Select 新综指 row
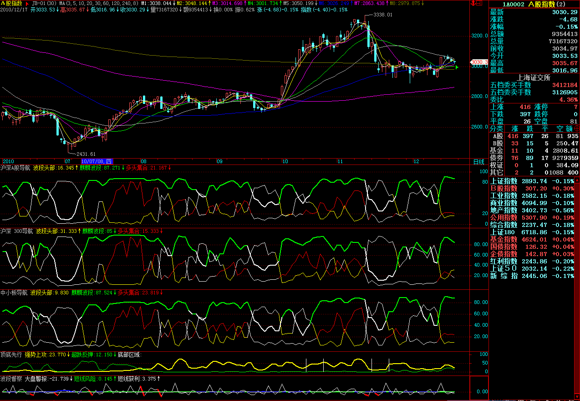Image resolution: width=580 pixels, height=401 pixels. tap(532, 276)
